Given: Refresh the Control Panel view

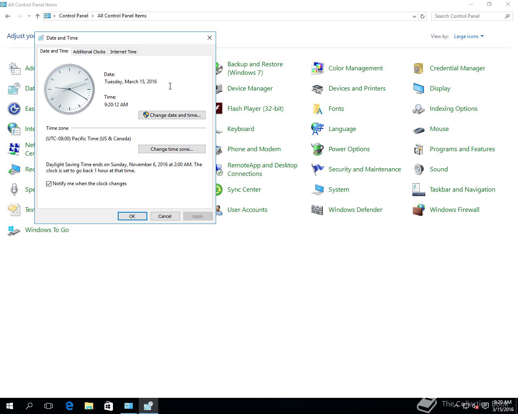Looking at the screenshot, I should point(422,16).
